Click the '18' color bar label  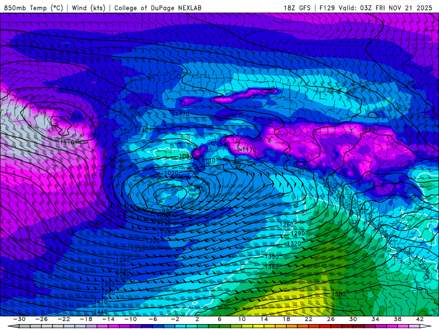[286, 319]
